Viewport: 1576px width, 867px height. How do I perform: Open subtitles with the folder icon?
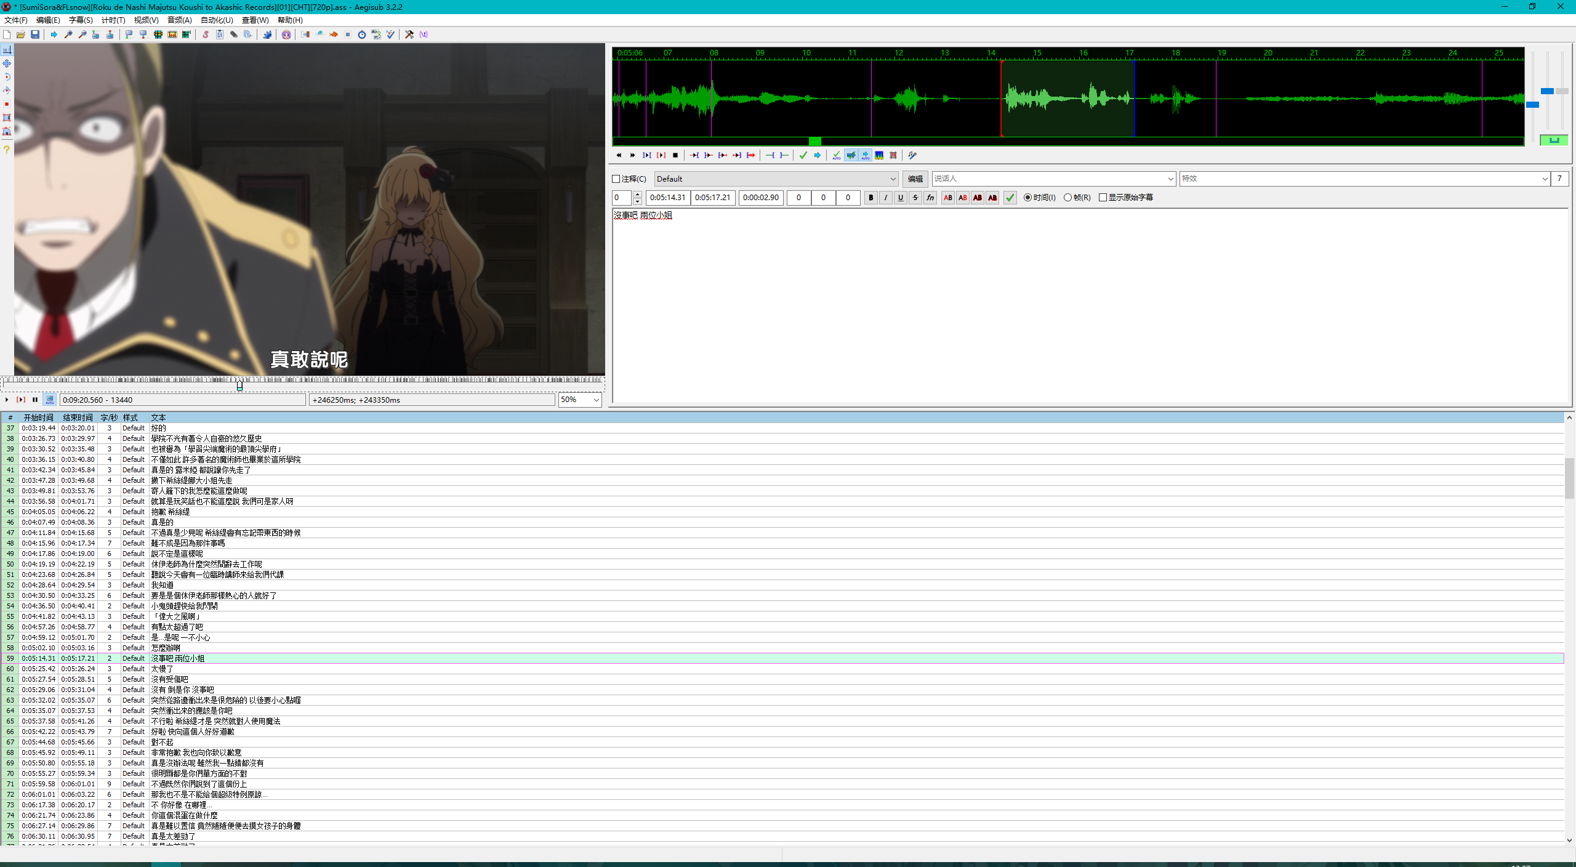21,34
